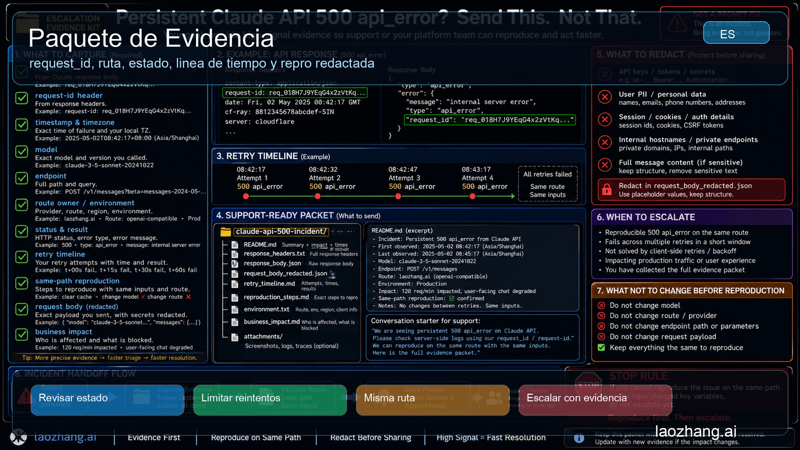Click the folder icon for claude-api-500-incident
The height and width of the screenshot is (450, 800).
click(226, 232)
